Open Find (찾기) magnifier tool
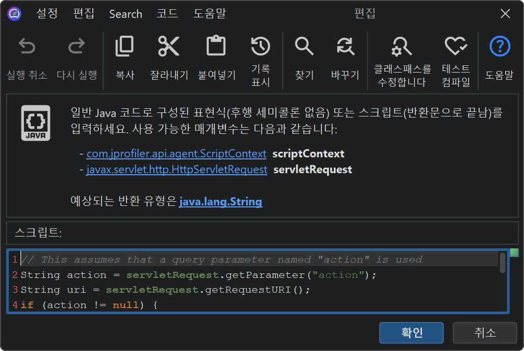 click(x=304, y=46)
